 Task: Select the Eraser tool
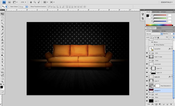click(x=2, y=46)
